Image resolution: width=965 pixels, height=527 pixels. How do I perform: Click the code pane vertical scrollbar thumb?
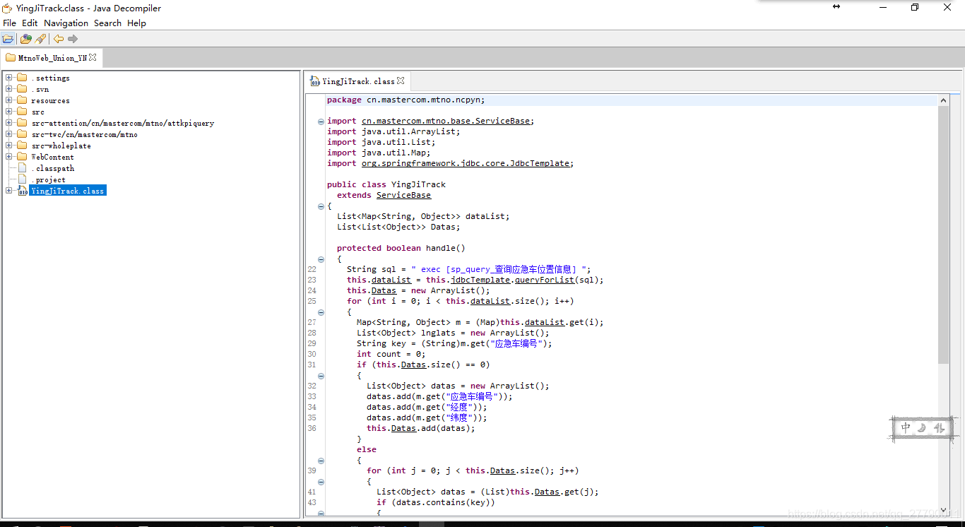944,235
